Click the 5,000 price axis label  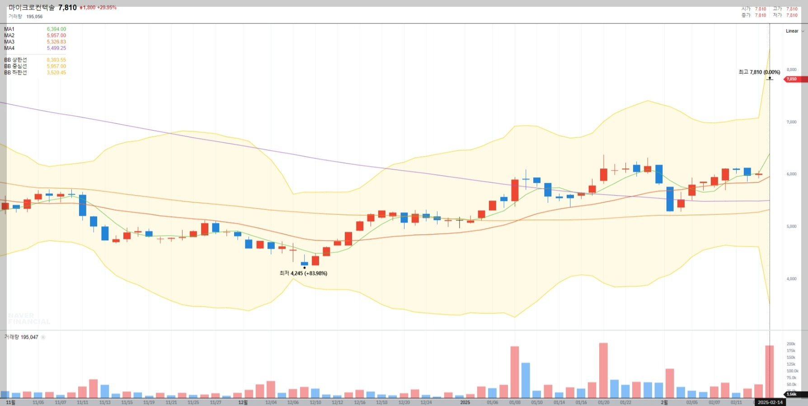tap(791, 226)
